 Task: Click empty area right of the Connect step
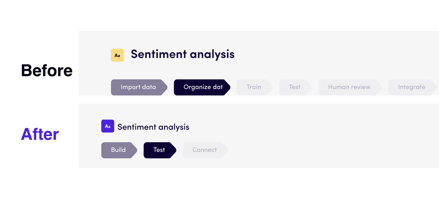click(322, 150)
